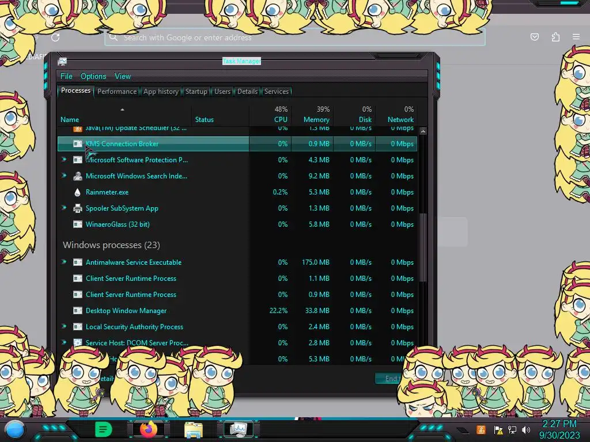
Task: Open the View menu in Task Manager
Action: coord(123,77)
